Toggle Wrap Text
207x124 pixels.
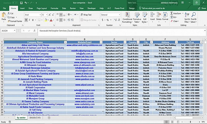[x=86, y=15]
